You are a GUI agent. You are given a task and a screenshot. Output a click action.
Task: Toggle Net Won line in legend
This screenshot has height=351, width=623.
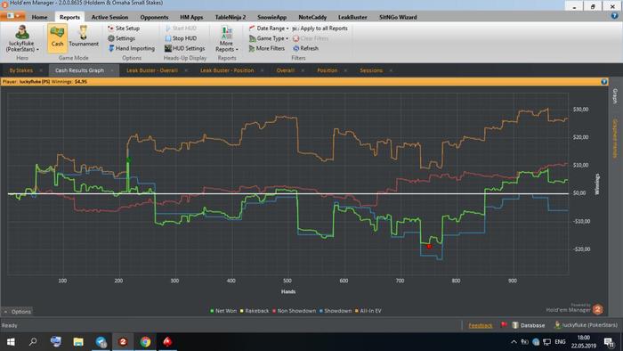223,311
